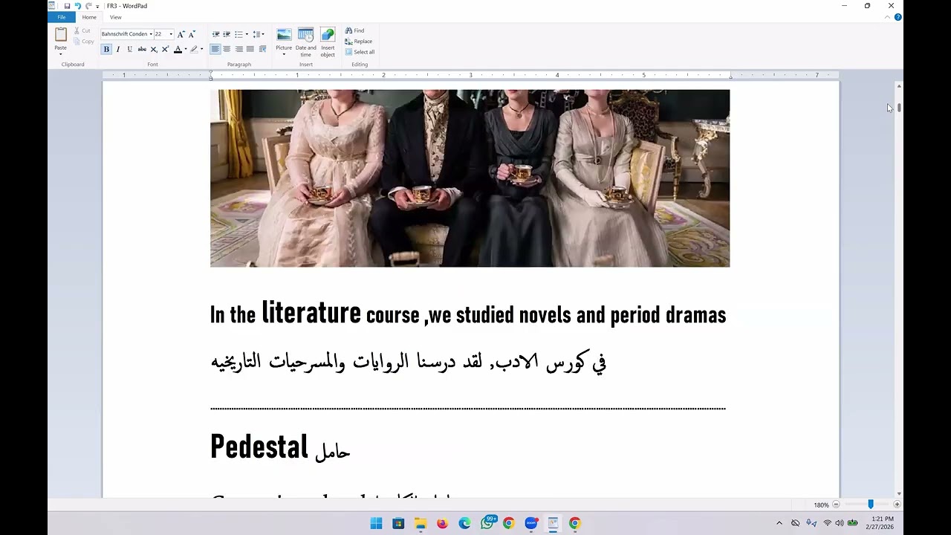Click Replace in the Editing group
The image size is (951, 535).
tap(359, 42)
